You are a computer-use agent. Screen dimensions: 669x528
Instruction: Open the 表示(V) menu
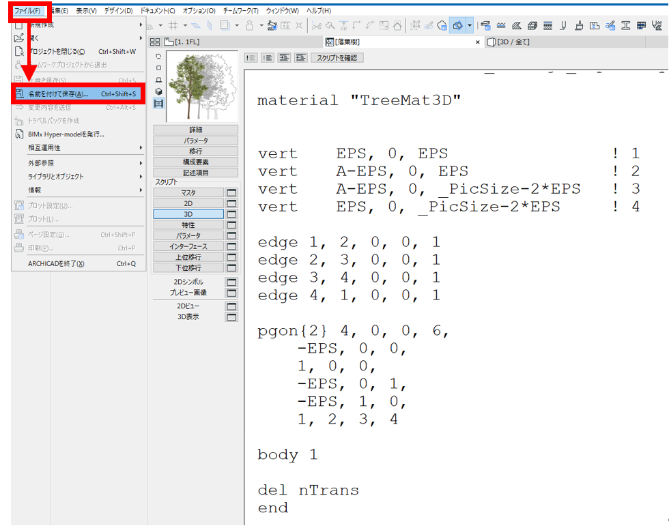[x=86, y=11]
